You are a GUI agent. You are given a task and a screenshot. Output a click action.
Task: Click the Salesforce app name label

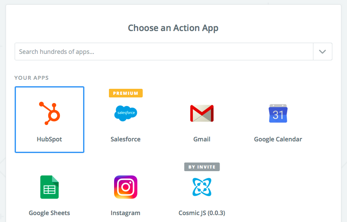click(x=126, y=139)
